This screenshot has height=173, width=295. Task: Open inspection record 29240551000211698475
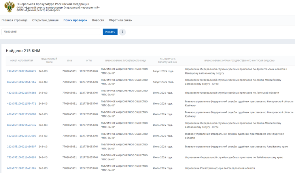click(22, 71)
